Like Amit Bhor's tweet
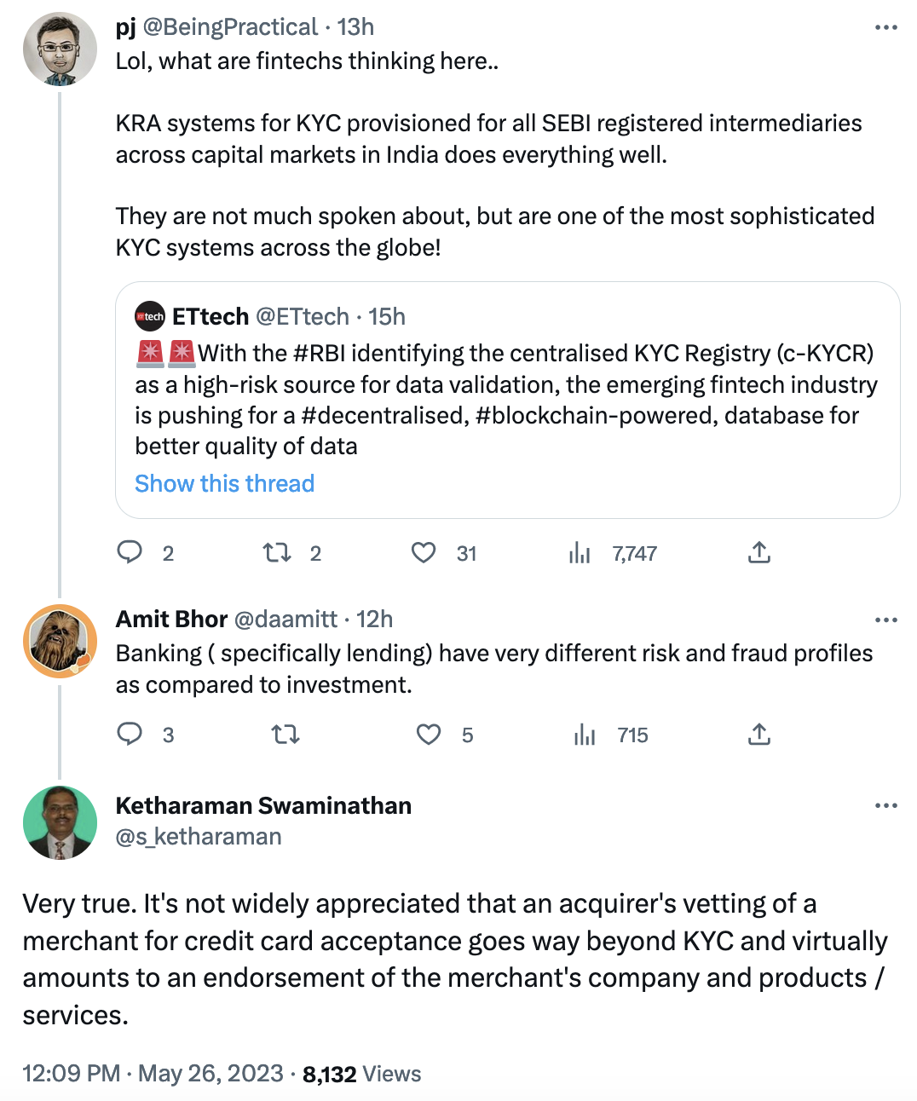The height and width of the screenshot is (1101, 917). point(429,735)
